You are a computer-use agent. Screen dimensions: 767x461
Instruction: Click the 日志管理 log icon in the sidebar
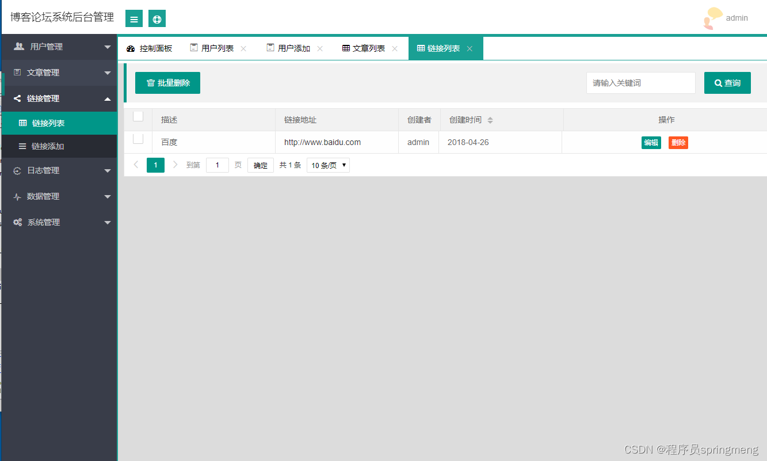(17, 170)
